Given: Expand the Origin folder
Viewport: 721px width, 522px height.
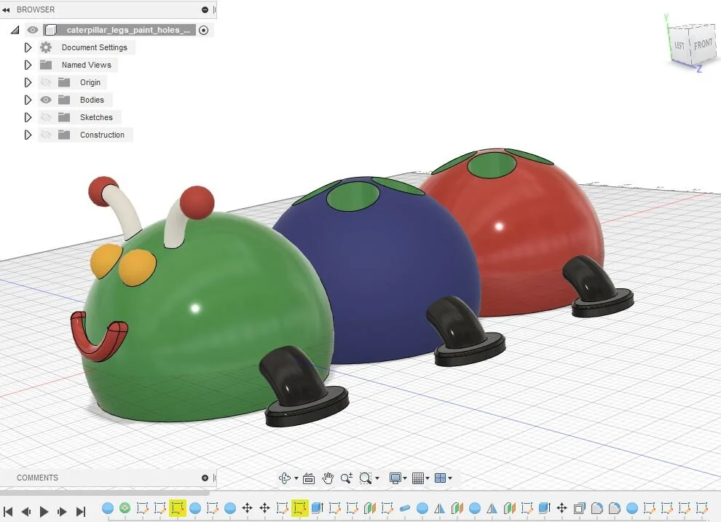Looking at the screenshot, I should tap(28, 82).
